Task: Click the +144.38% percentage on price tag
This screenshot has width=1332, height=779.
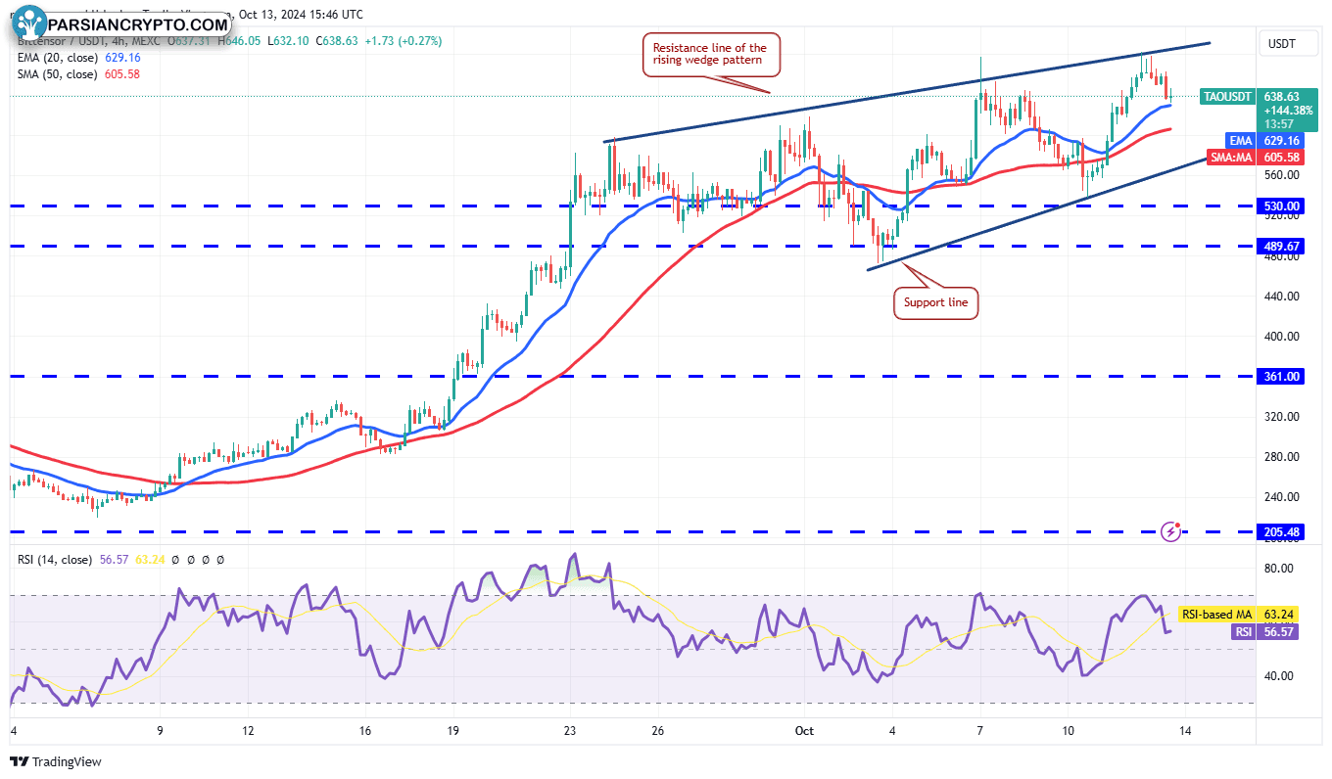Action: pos(1288,111)
